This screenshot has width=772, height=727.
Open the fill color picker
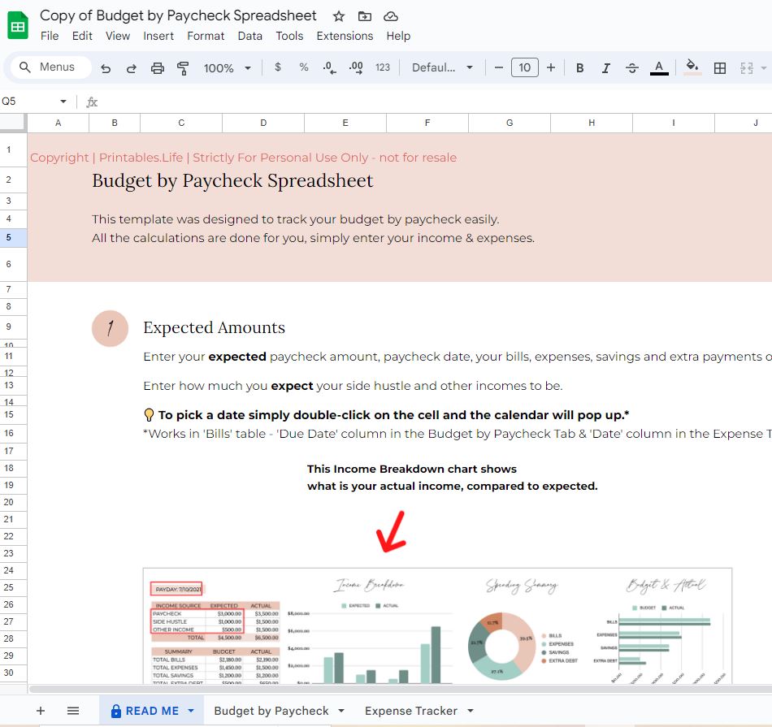pyautogui.click(x=692, y=67)
